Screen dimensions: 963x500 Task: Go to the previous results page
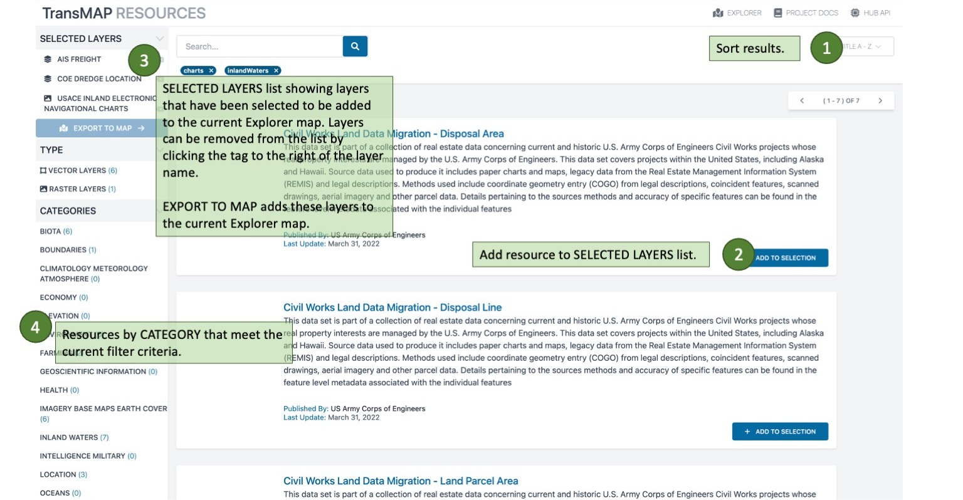point(802,101)
